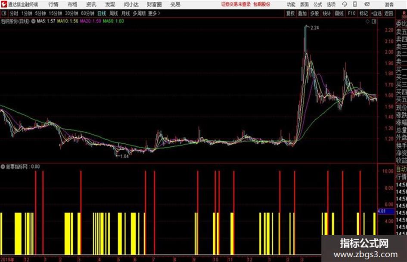Switch to the 周线 weekly tab
This screenshot has width=407, height=262.
(114, 13)
